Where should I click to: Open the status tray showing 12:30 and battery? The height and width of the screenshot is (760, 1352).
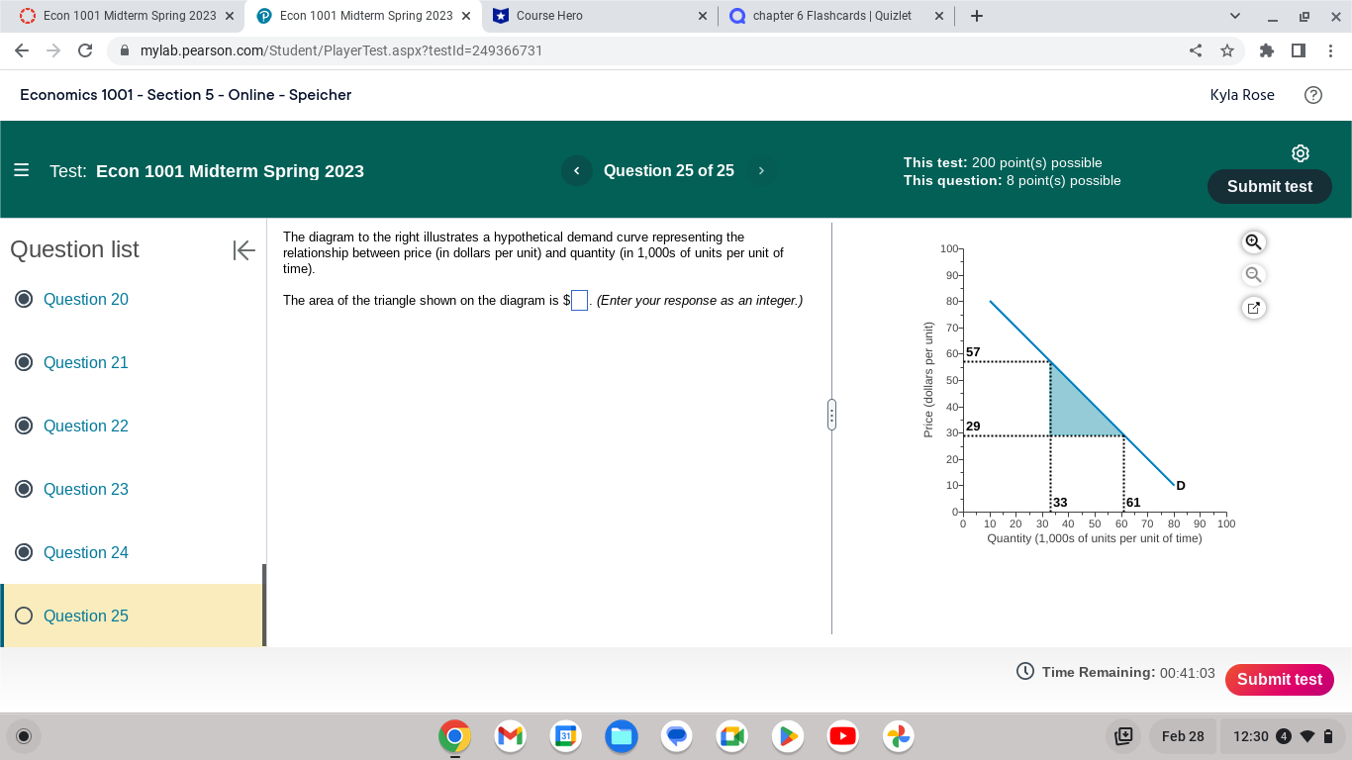pos(1282,736)
